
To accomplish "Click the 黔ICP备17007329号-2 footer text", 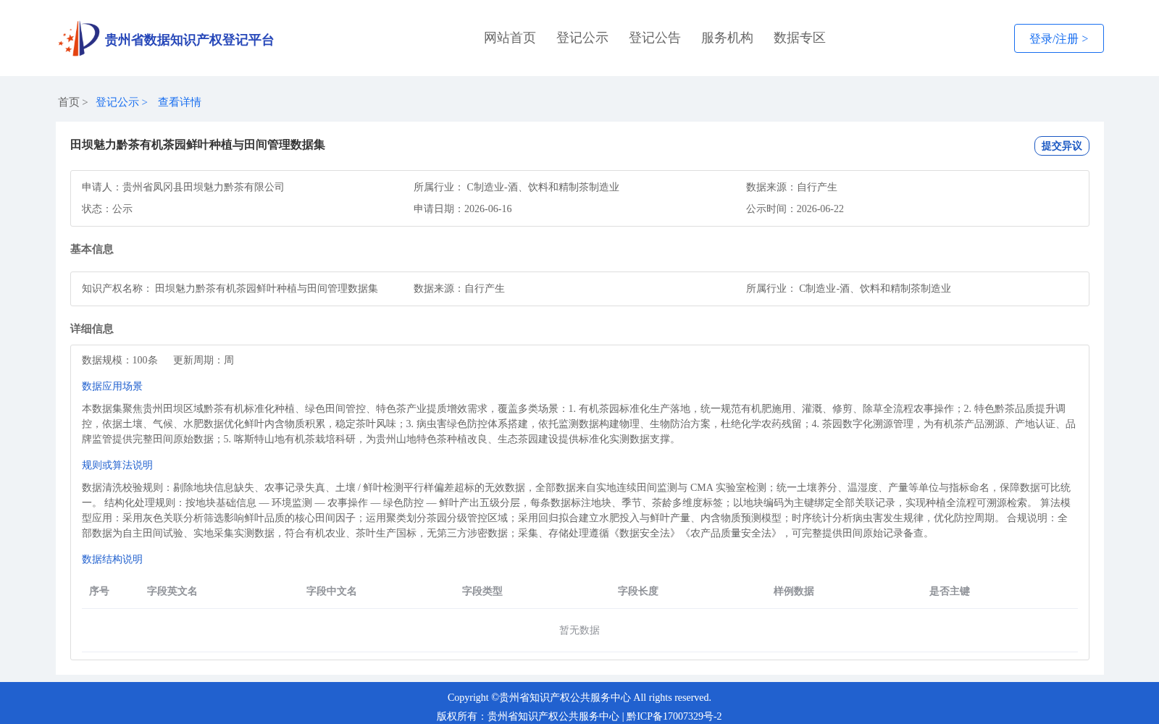I will [674, 716].
